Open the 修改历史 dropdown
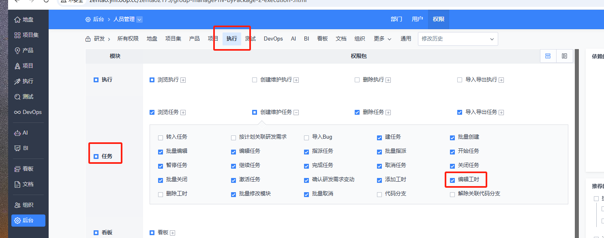Viewport: 604px width, 238px height. click(457, 39)
